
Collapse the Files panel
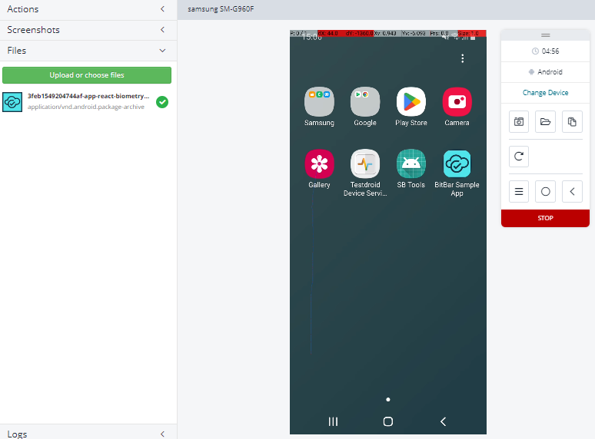click(x=162, y=51)
